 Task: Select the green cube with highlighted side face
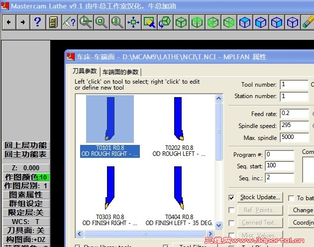coord(229,22)
